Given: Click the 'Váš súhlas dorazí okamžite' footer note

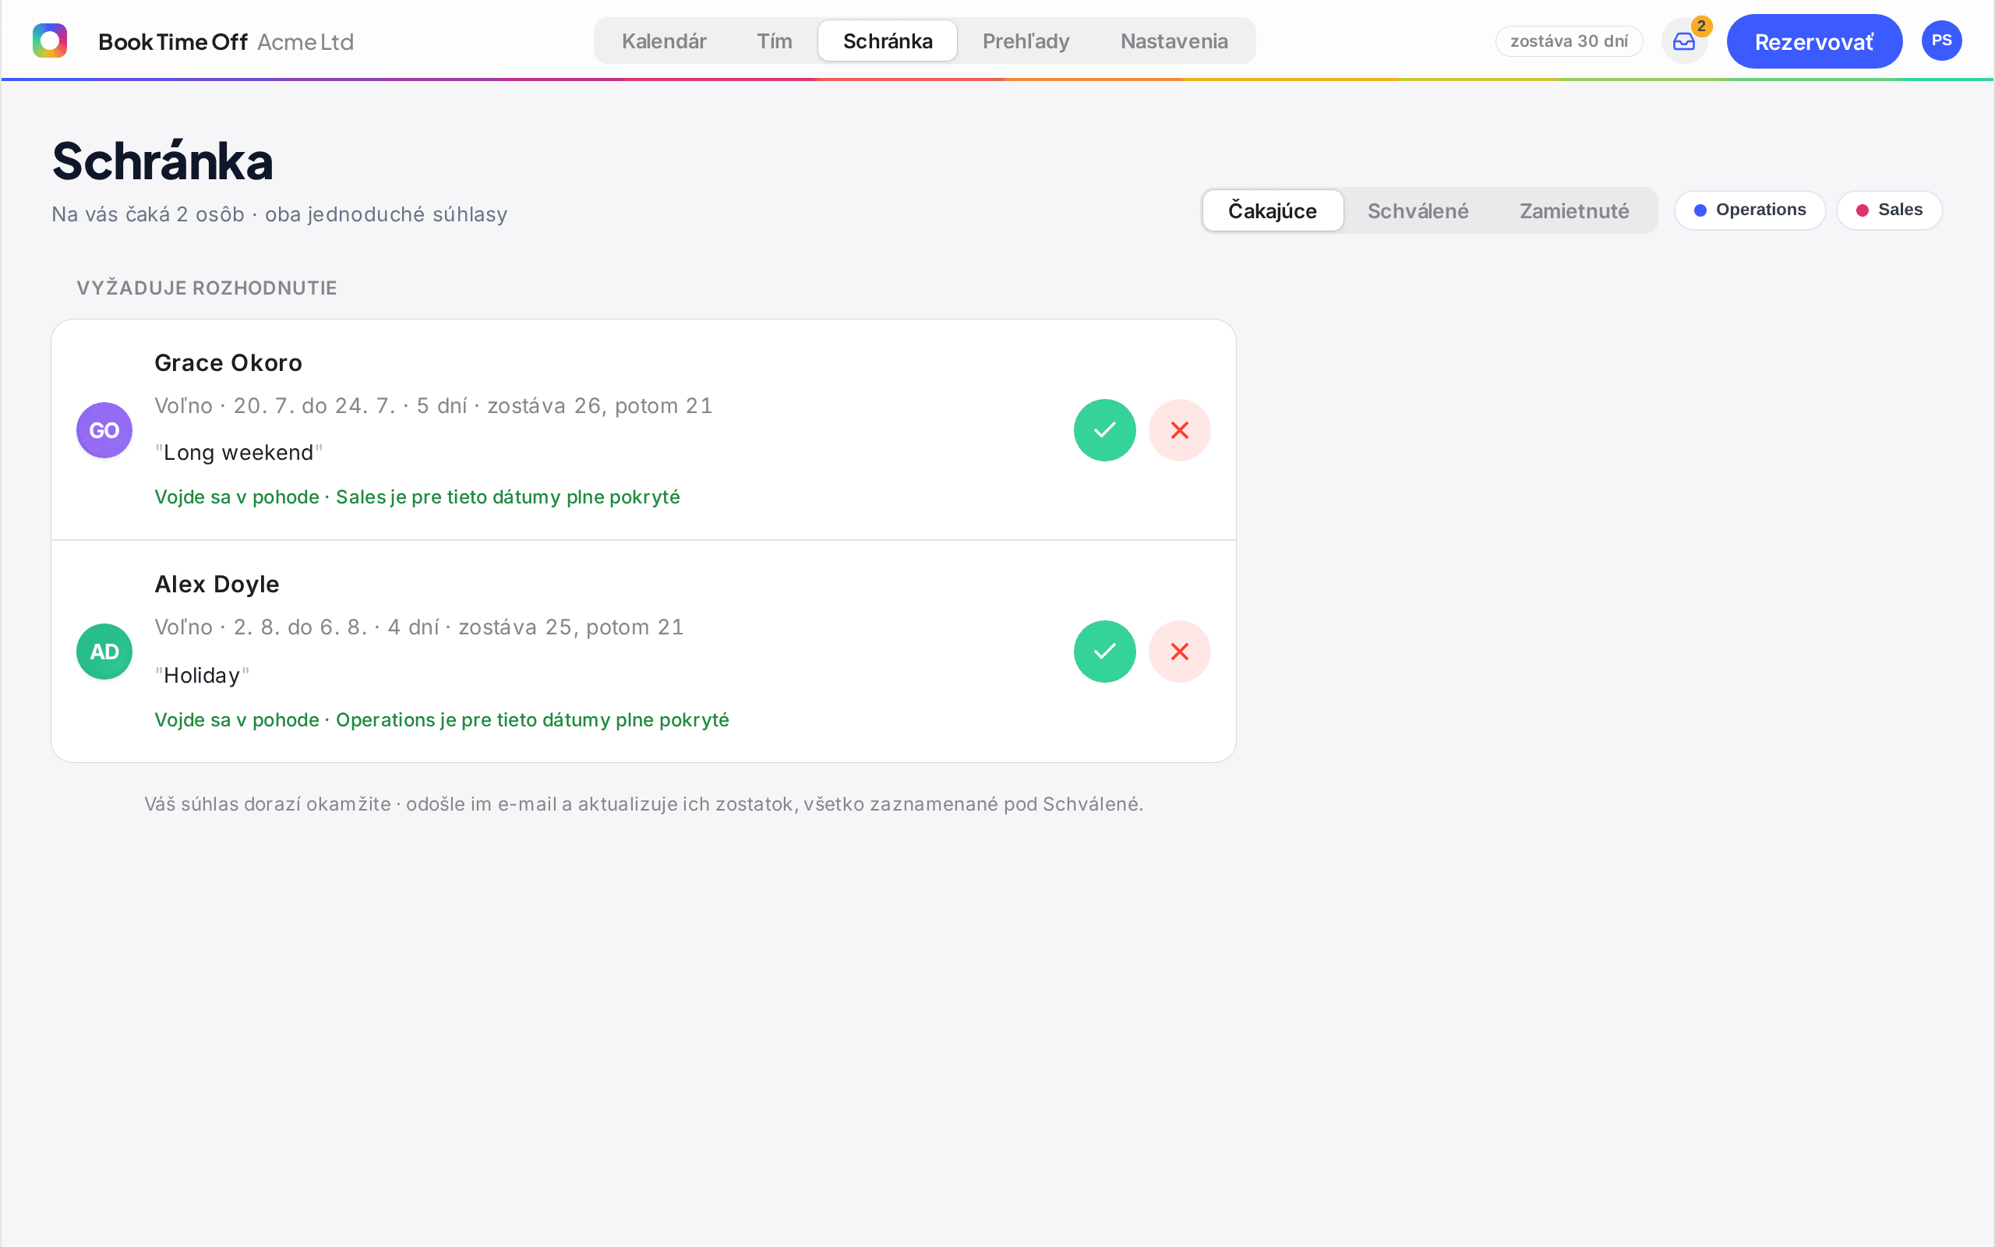Looking at the screenshot, I should click(644, 804).
